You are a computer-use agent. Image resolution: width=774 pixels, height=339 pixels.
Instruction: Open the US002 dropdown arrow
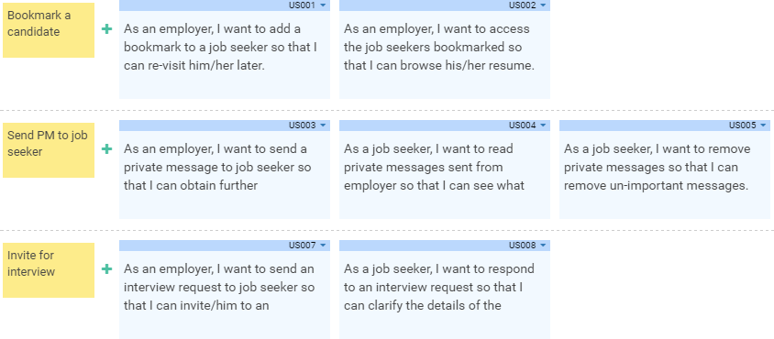click(x=543, y=5)
